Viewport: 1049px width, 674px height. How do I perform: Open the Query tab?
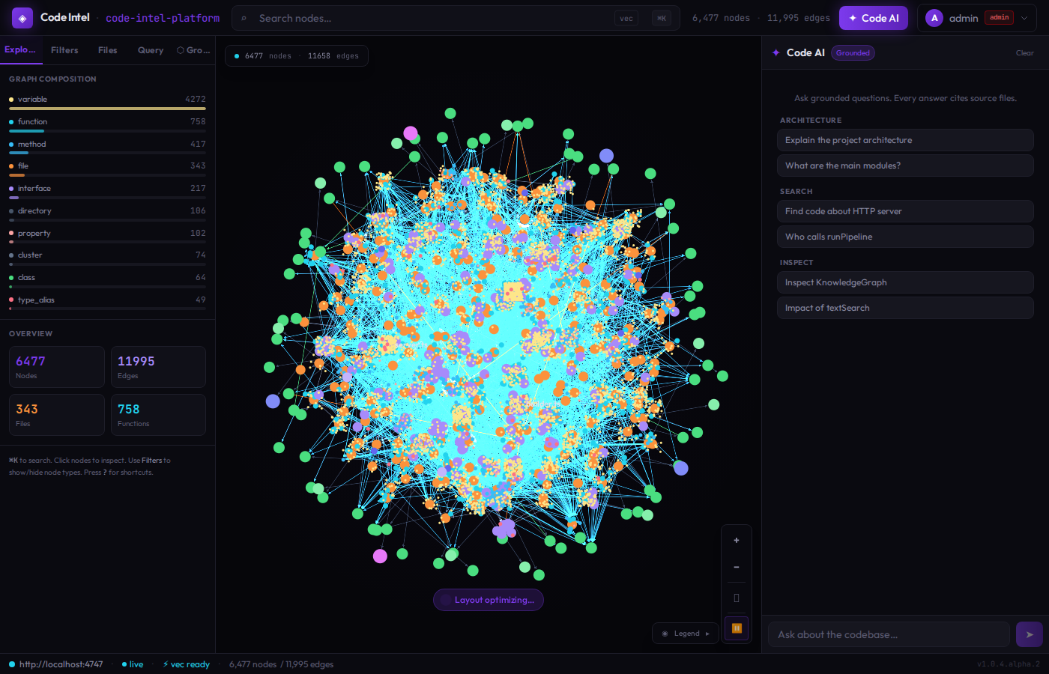(151, 50)
